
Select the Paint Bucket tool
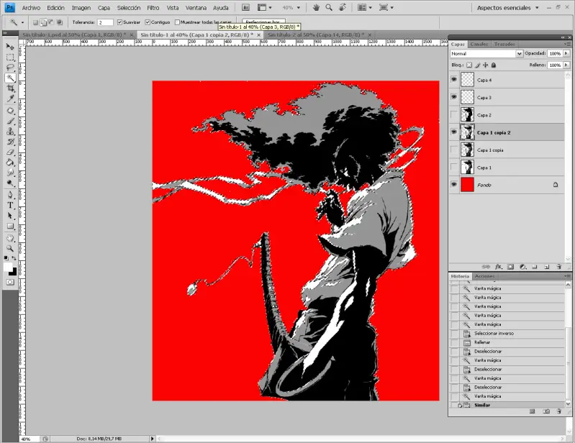pyautogui.click(x=10, y=163)
